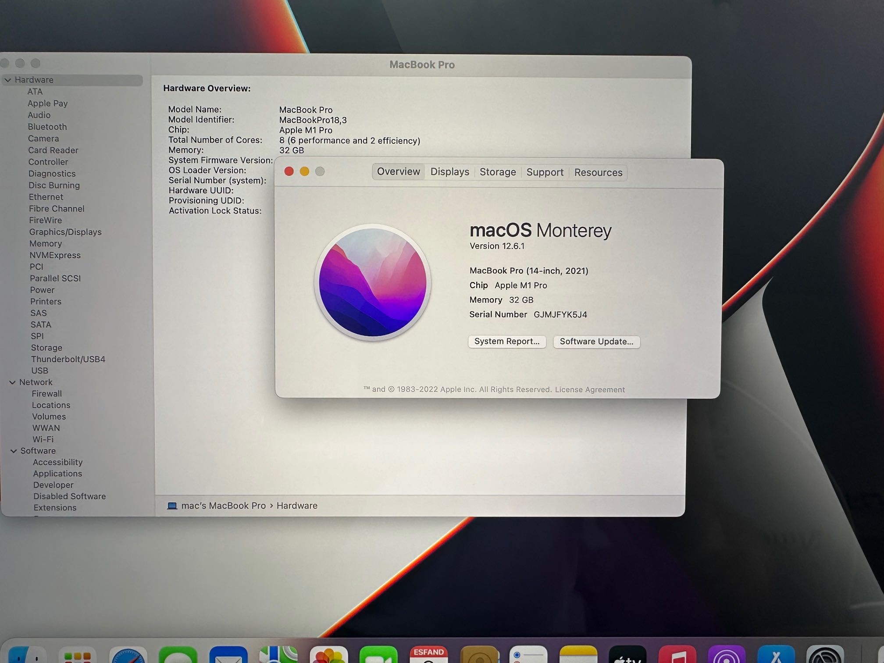Viewport: 884px width, 663px height.
Task: Launch FaceTime from the Dock
Action: point(379,655)
